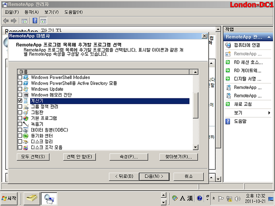Open the 동작(A) menu
The width and height of the screenshot is (275, 206).
(31, 12)
